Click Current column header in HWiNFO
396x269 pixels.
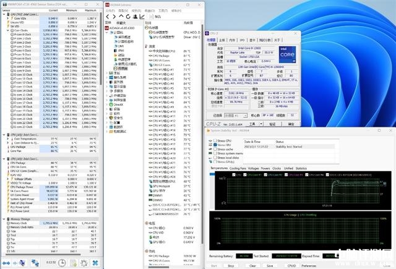53,11
